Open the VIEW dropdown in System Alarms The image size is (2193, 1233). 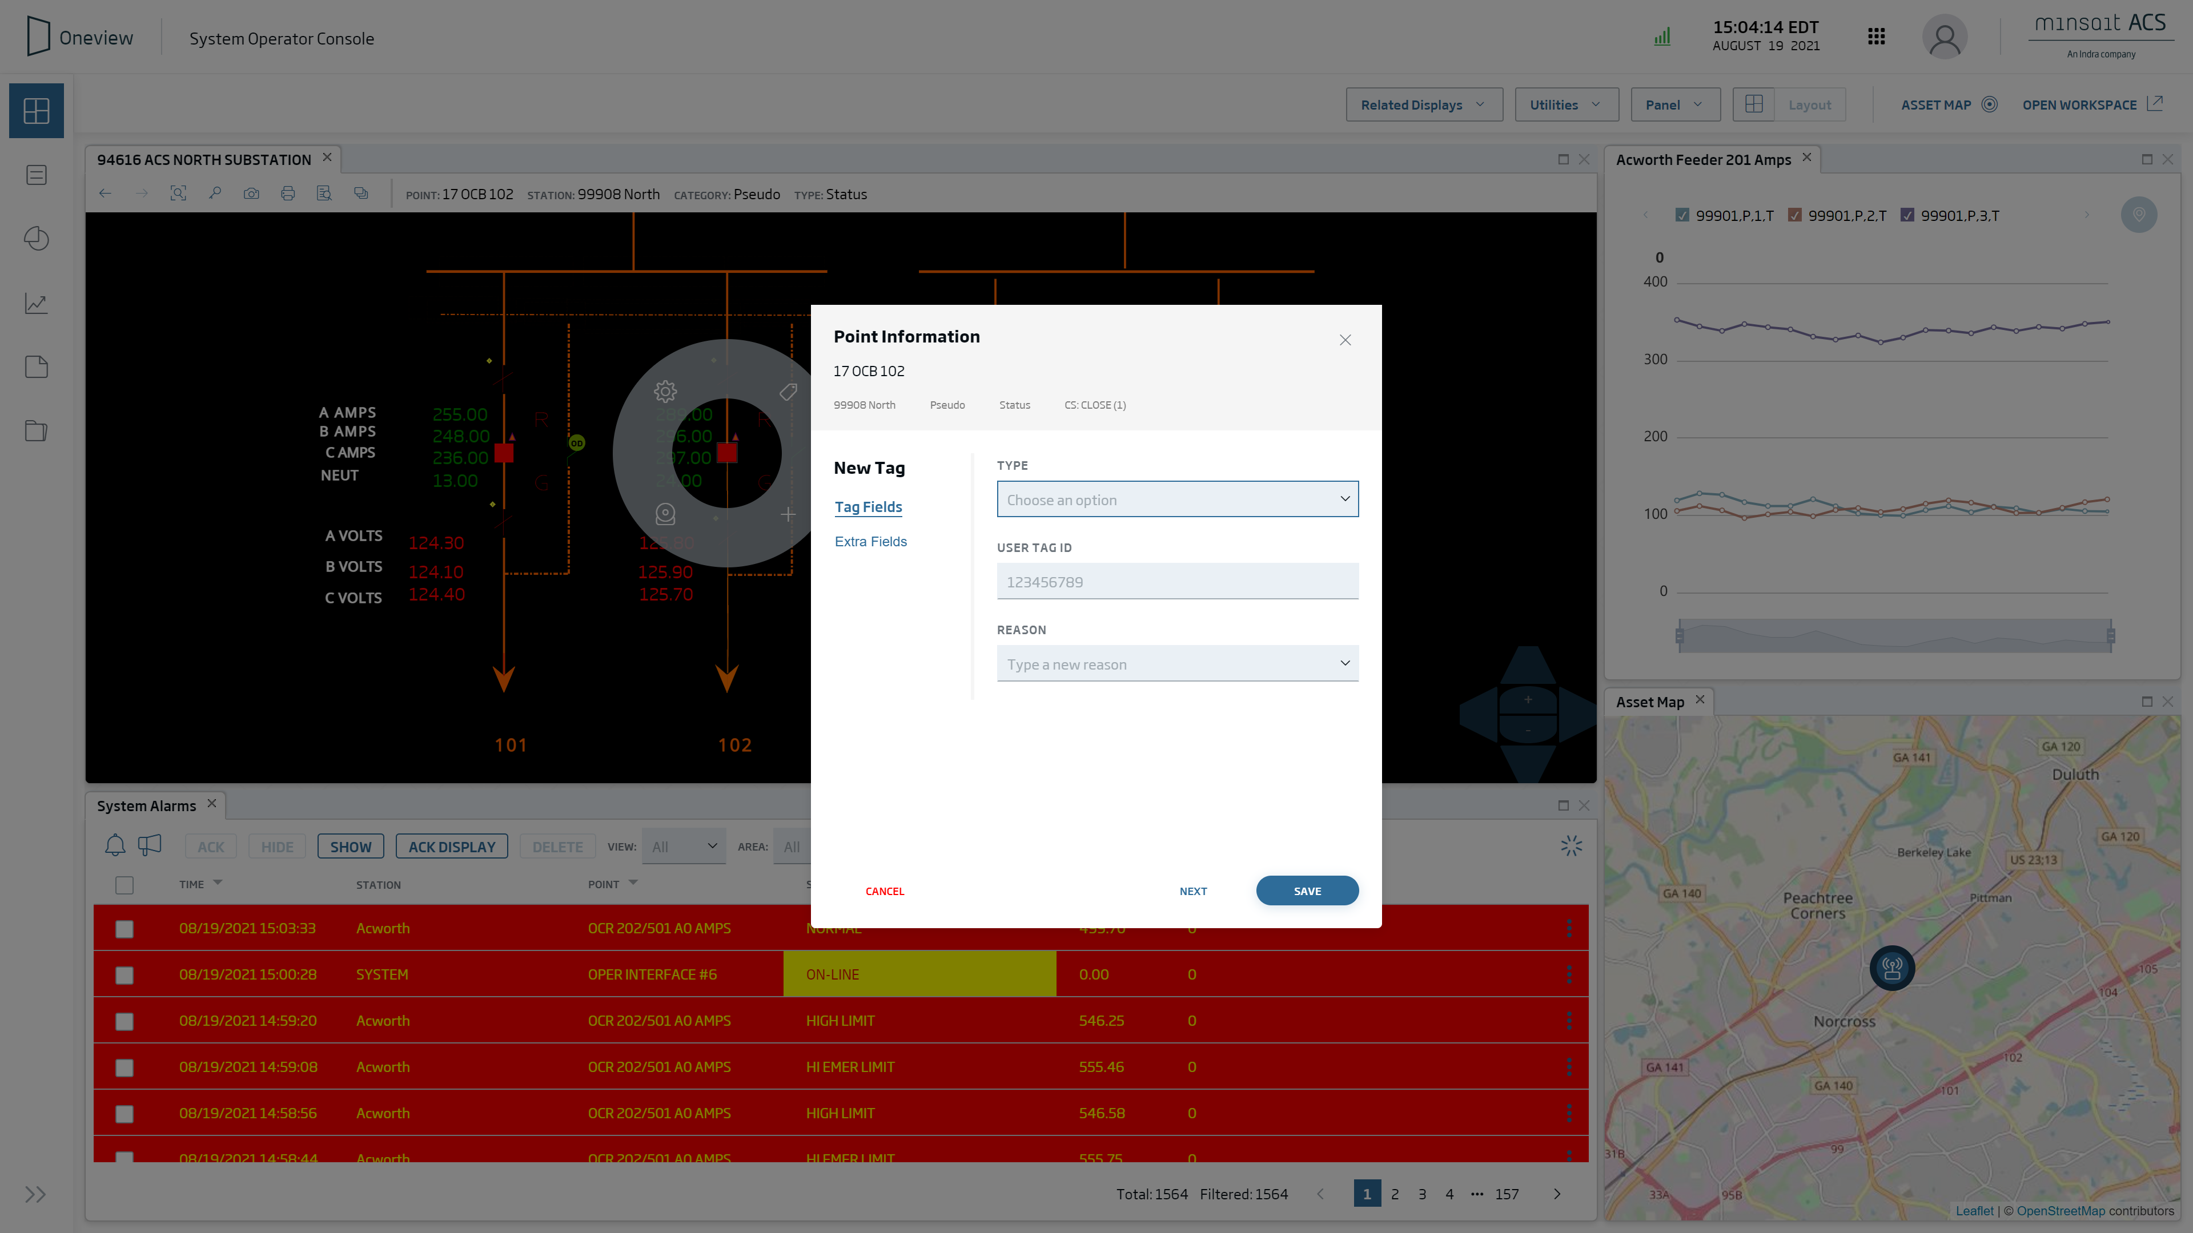[x=684, y=846]
